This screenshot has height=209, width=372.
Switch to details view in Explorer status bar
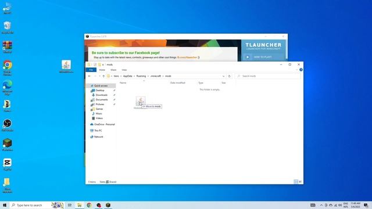[296, 182]
